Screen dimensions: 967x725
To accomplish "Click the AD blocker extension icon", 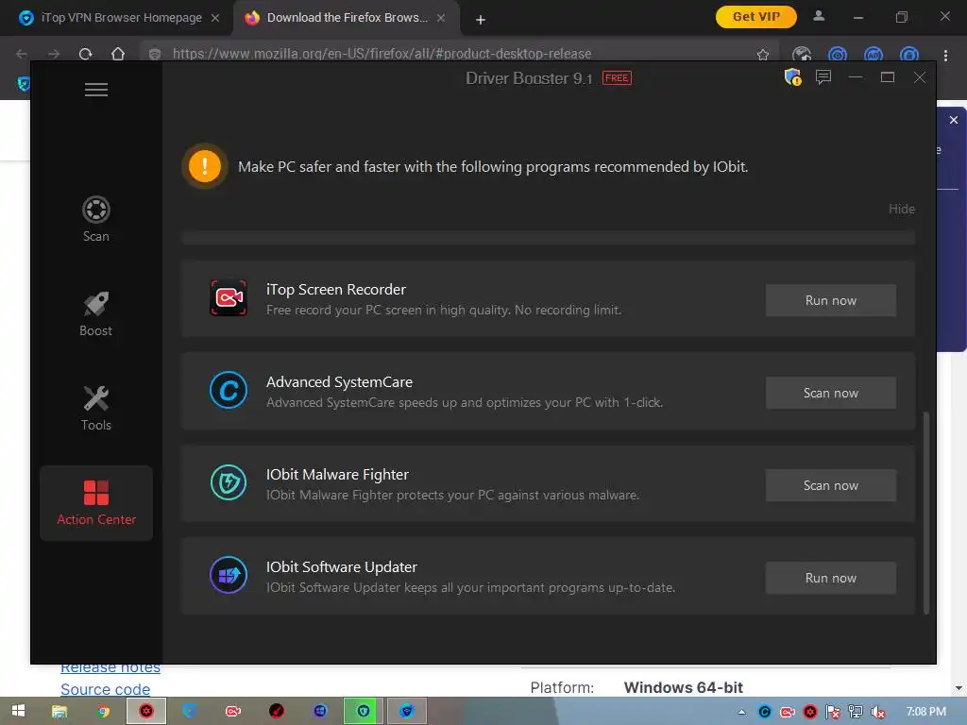I will [874, 55].
